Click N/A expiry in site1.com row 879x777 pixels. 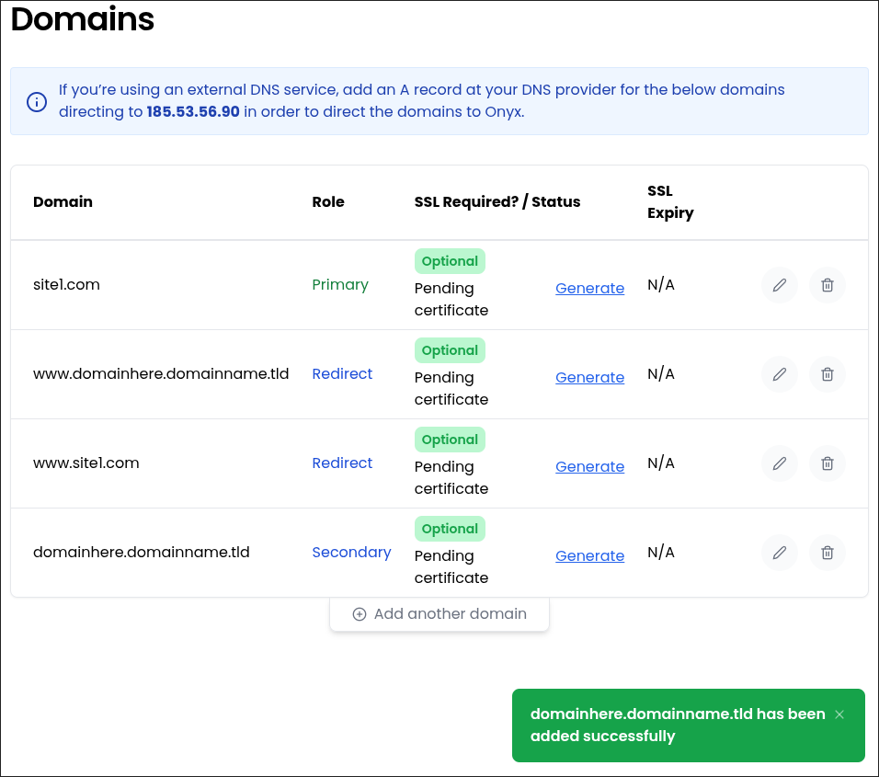point(661,285)
